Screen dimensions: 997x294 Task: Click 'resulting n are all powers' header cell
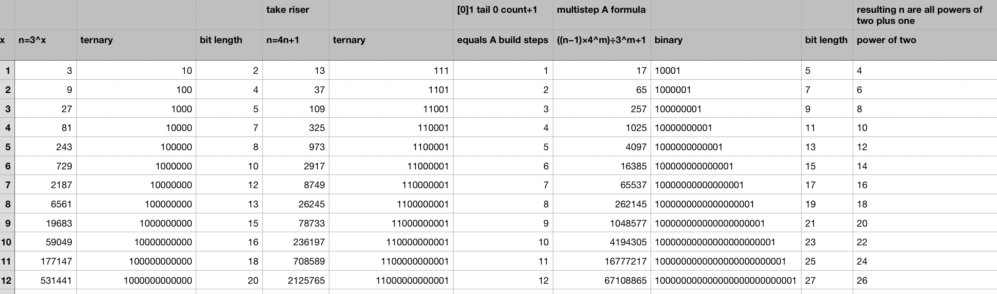pyautogui.click(x=924, y=15)
